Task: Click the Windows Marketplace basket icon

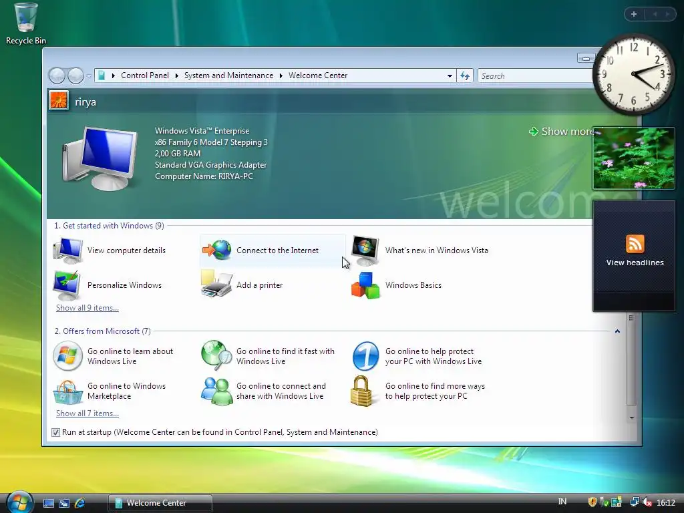Action: (x=67, y=391)
